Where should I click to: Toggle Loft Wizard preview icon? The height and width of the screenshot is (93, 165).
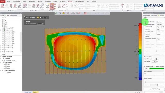(38, 17)
